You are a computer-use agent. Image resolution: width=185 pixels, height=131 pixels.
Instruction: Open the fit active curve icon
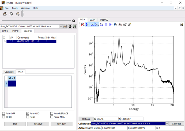(x=120, y=24)
